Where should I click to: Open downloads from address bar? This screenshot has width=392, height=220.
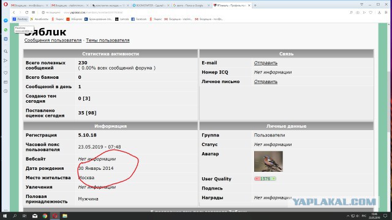tap(379, 12)
